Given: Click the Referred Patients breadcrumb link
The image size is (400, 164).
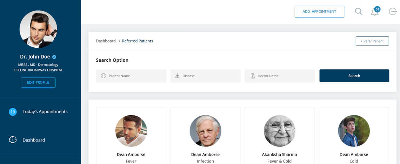Looking at the screenshot, I should [x=138, y=41].
